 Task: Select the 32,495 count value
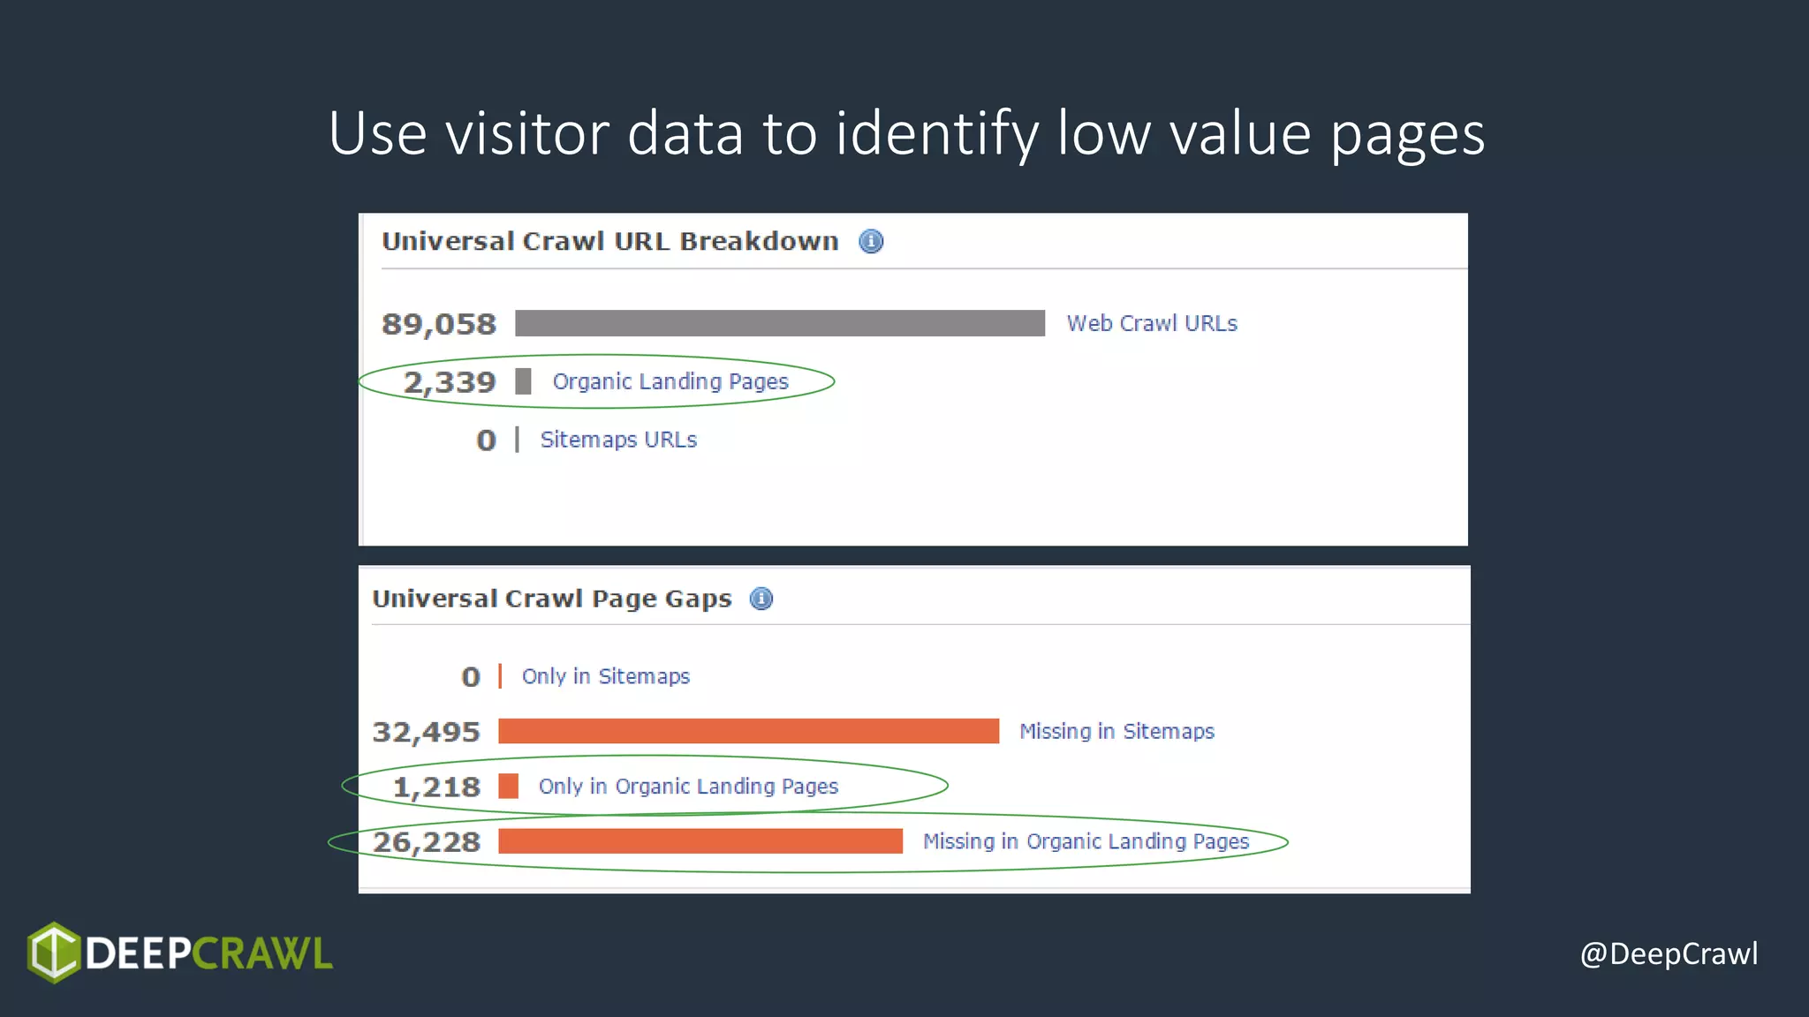coord(426,732)
